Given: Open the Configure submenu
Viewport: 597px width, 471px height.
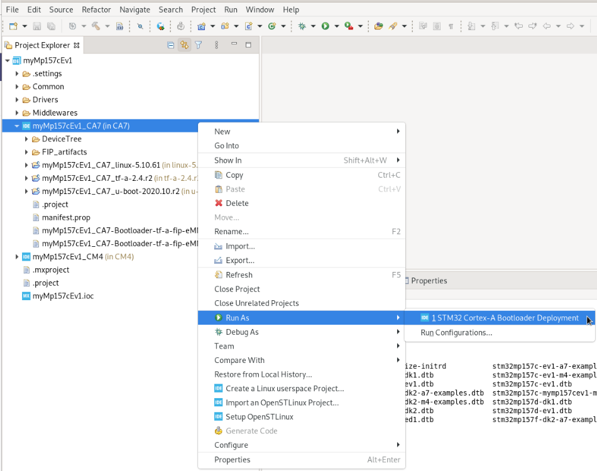Looking at the screenshot, I should 302,445.
